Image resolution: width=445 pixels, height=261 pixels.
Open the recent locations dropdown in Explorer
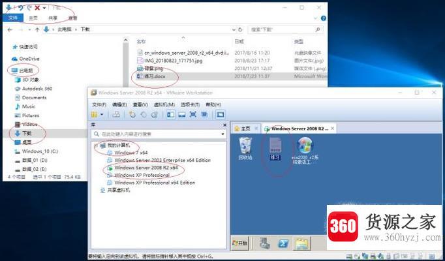29,29
